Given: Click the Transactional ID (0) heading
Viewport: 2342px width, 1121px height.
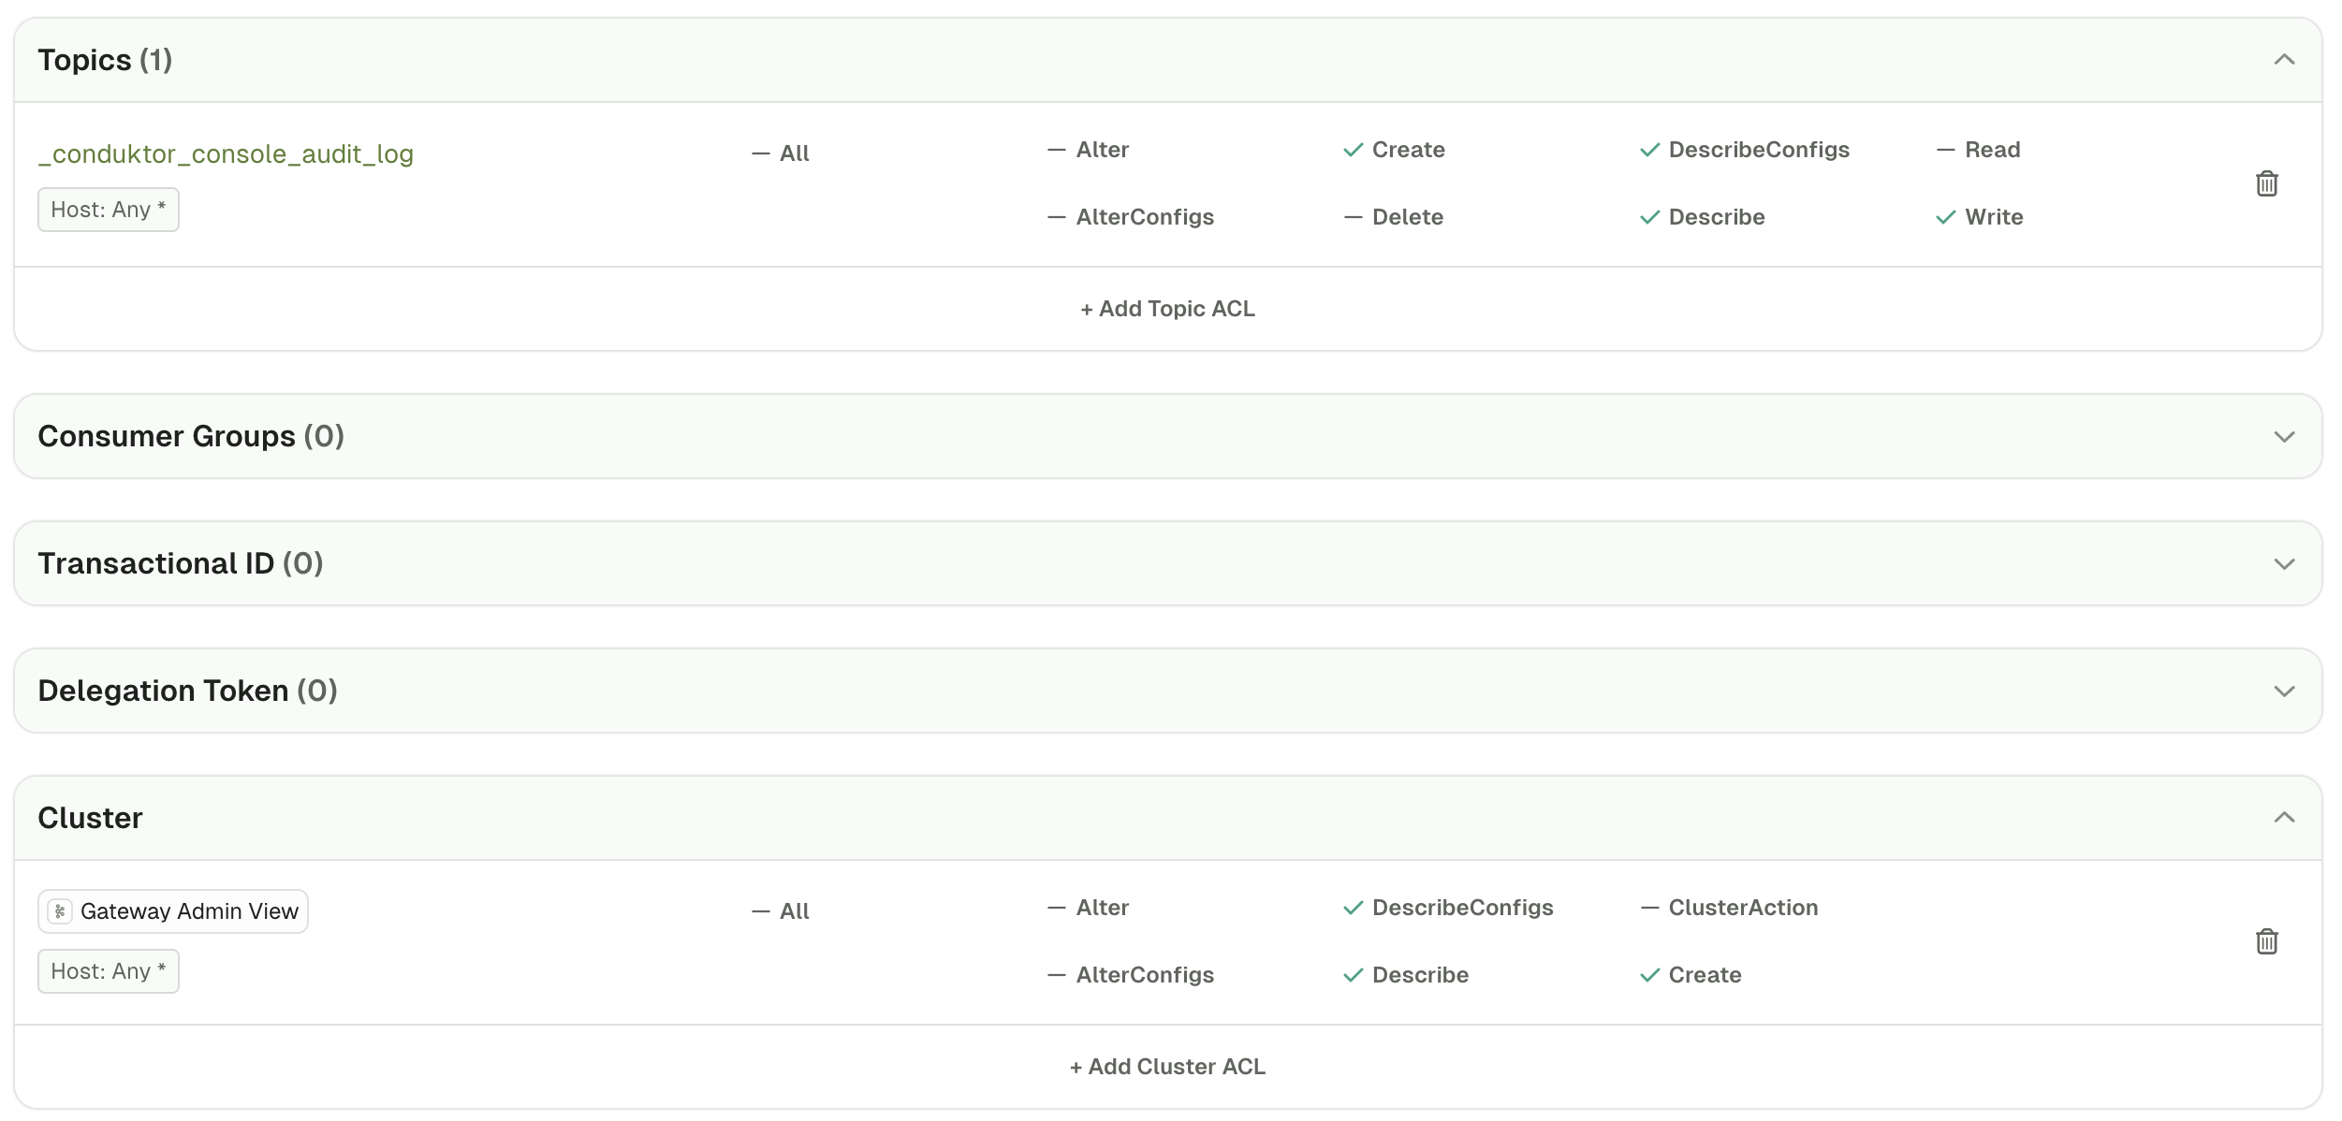Looking at the screenshot, I should click(181, 563).
